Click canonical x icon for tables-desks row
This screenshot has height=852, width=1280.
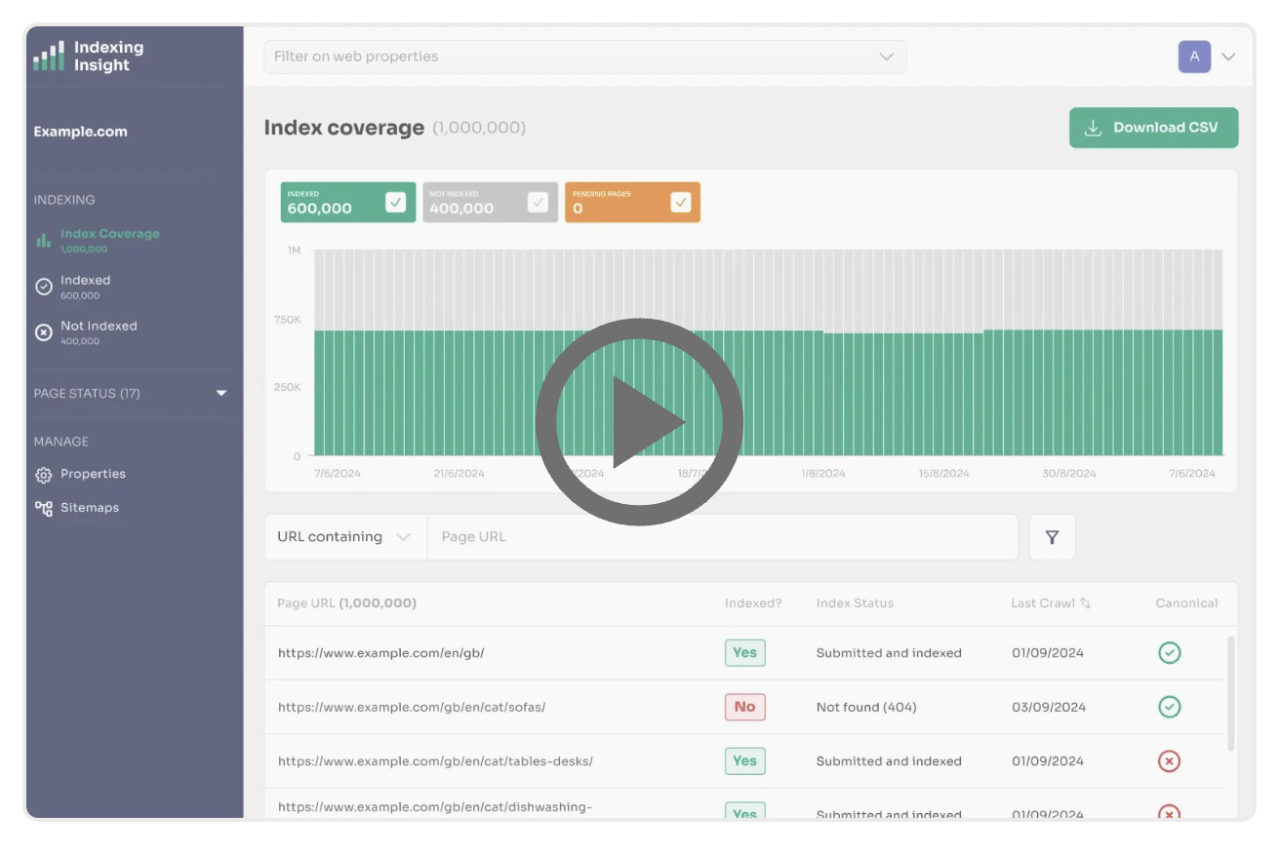(x=1169, y=761)
